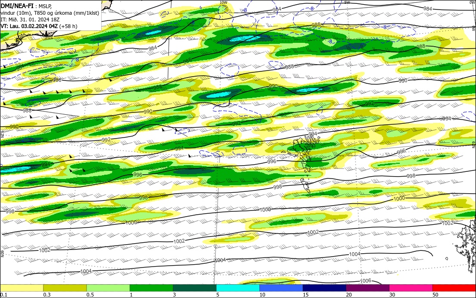This screenshot has width=476, height=298.
Task: Click the legend value label 20
Action: (349, 295)
